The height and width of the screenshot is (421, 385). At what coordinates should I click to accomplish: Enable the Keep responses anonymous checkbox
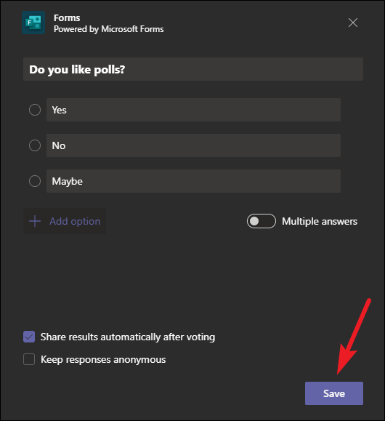coord(29,359)
